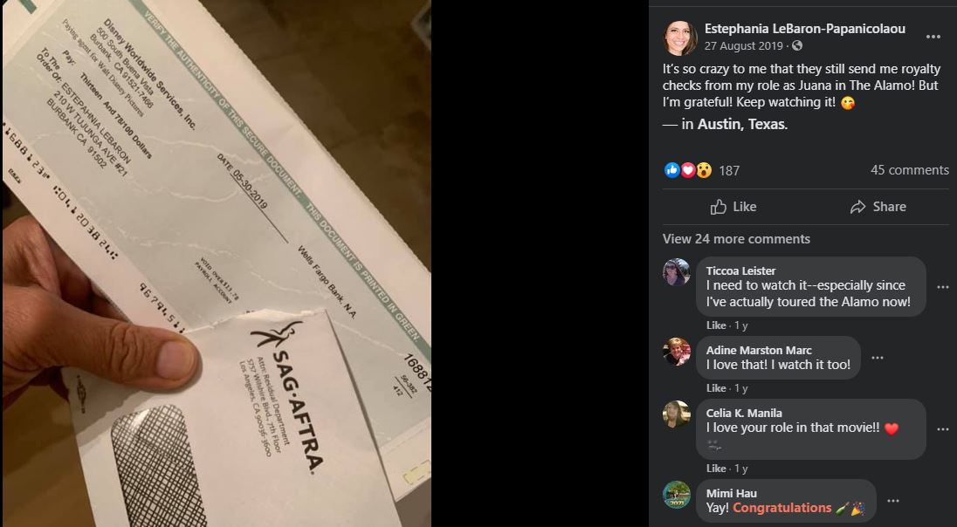Click the Like thumbs-up button
Viewport: 957px width, 527px height.
pyautogui.click(x=733, y=207)
